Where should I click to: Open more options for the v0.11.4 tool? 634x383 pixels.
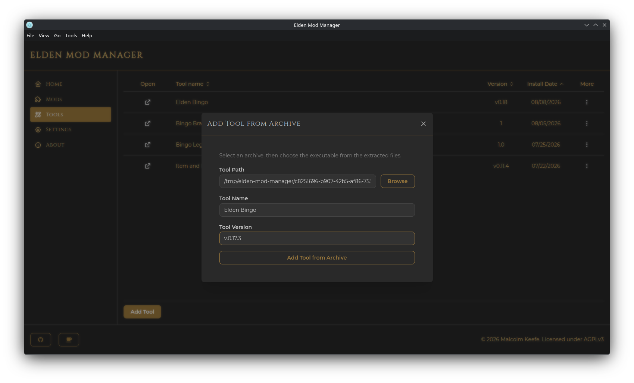(x=587, y=166)
